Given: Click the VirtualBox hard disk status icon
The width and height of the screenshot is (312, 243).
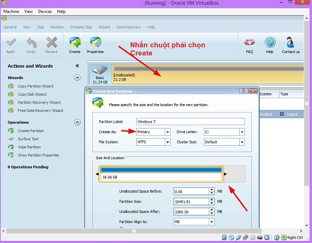Looking at the screenshot, I should 224,237.
